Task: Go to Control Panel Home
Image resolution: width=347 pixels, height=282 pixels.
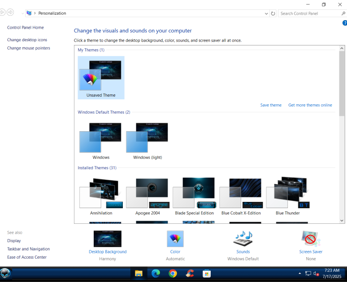Action: coord(26,27)
